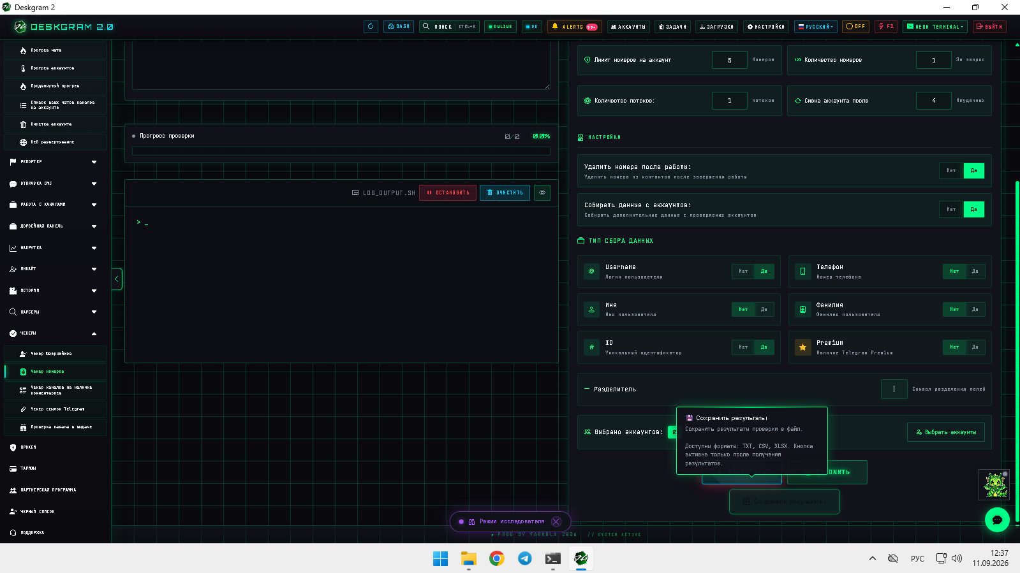Open the Поиск search box in toolbar

(x=449, y=27)
